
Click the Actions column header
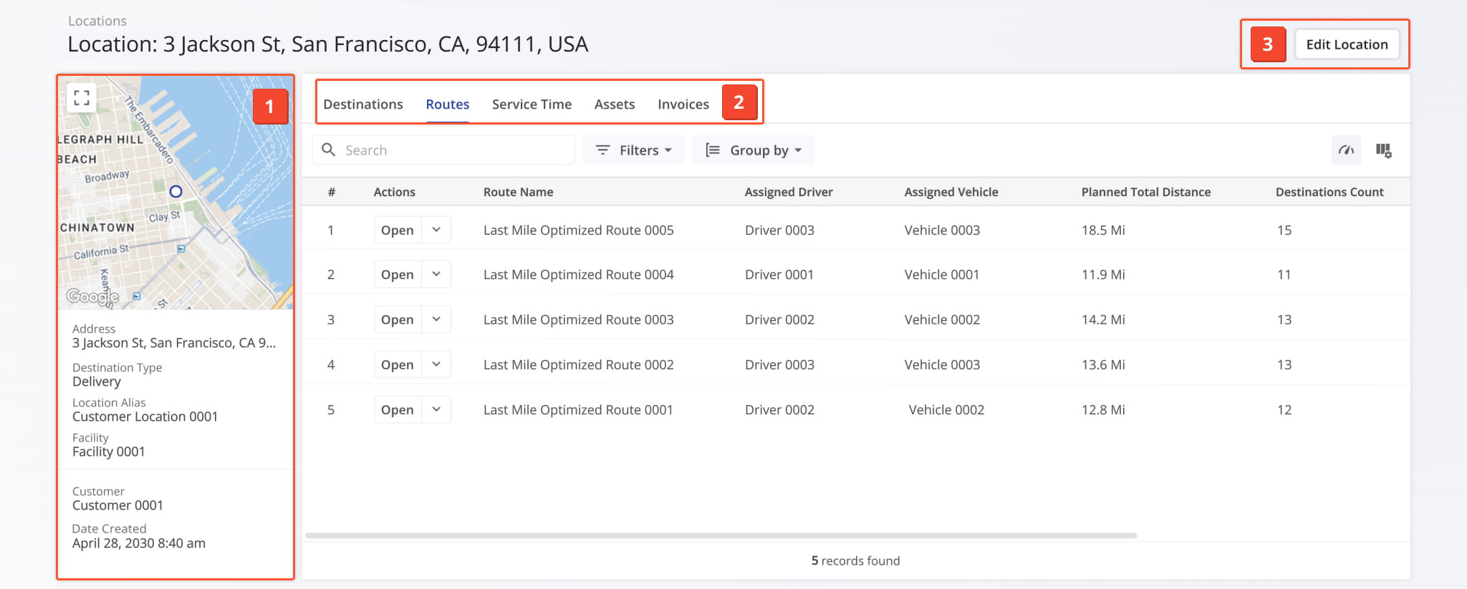point(395,192)
